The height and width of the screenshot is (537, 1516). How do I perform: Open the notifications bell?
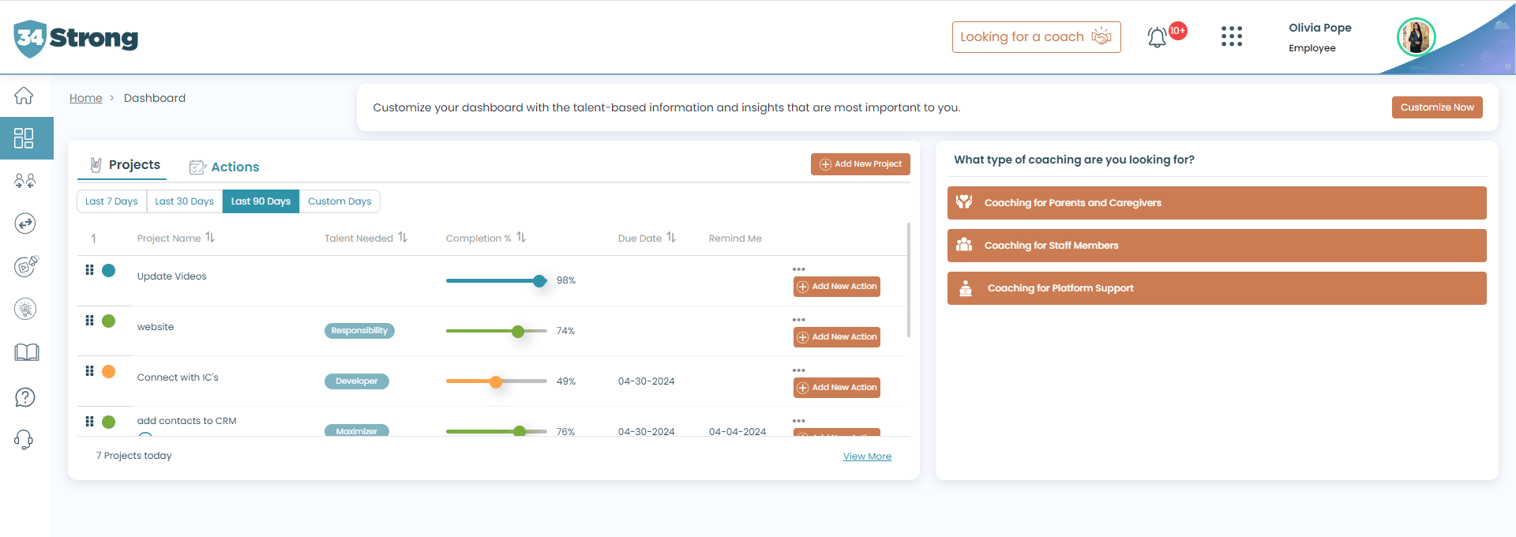coord(1157,37)
